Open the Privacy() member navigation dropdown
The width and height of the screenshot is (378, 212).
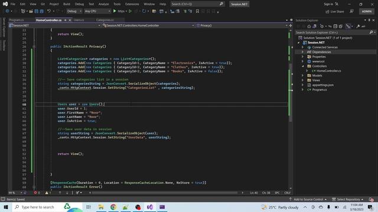pyautogui.click(x=242, y=25)
